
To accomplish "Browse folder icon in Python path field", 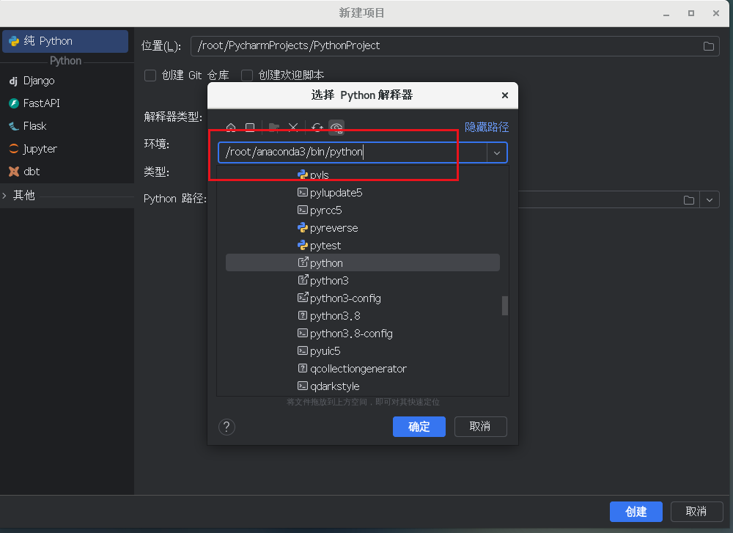I will point(688,200).
